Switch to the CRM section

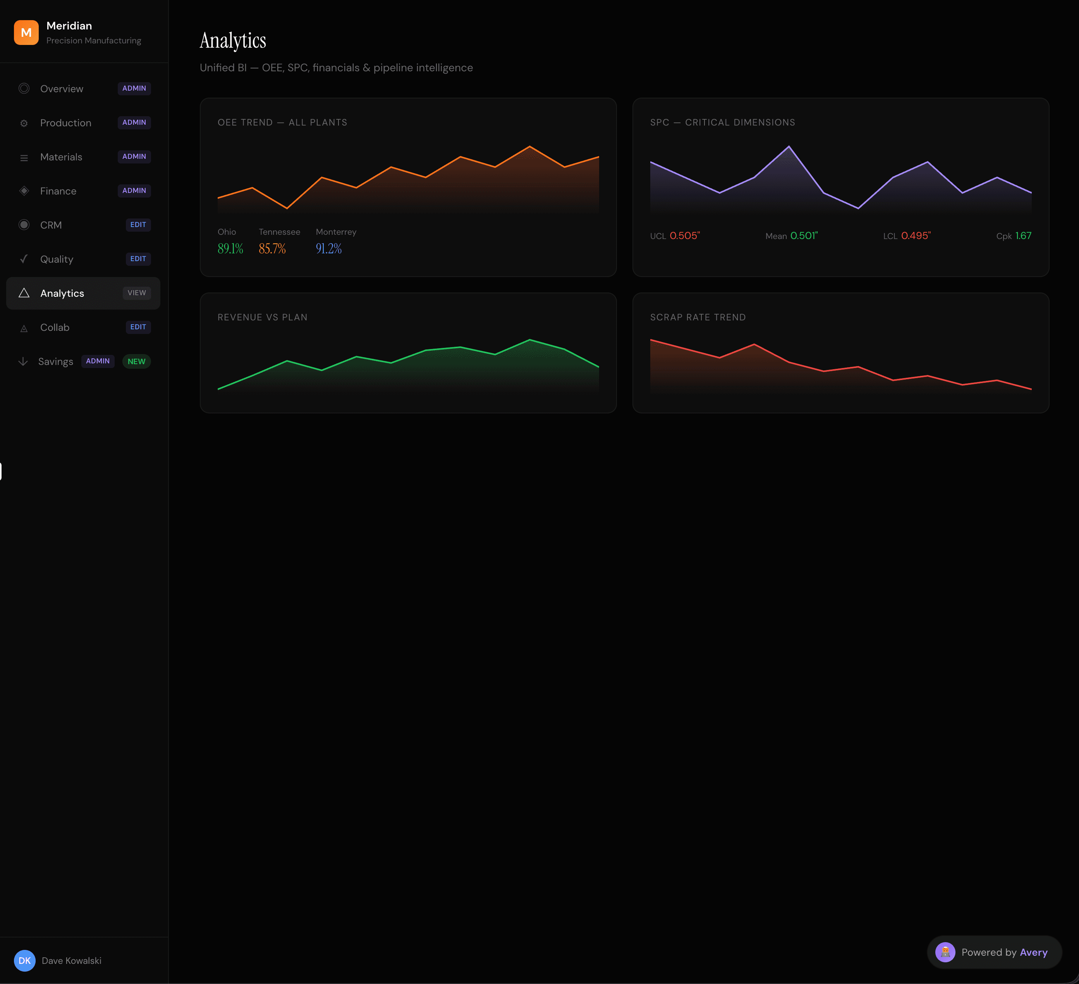coord(51,225)
